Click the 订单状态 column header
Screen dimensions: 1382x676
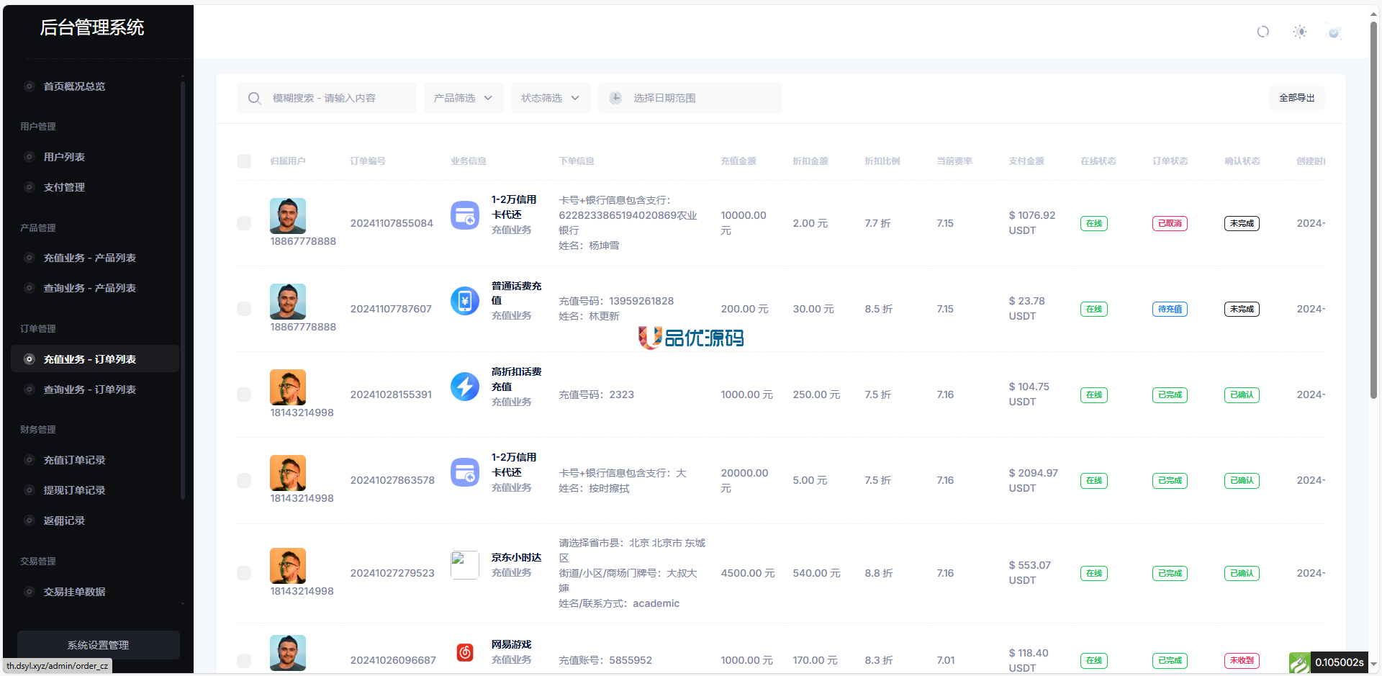pos(1170,161)
